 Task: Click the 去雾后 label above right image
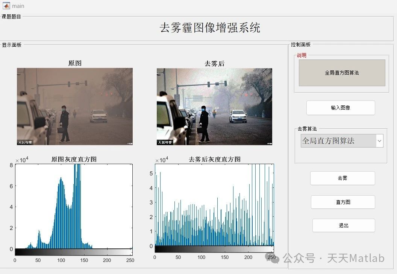214,64
